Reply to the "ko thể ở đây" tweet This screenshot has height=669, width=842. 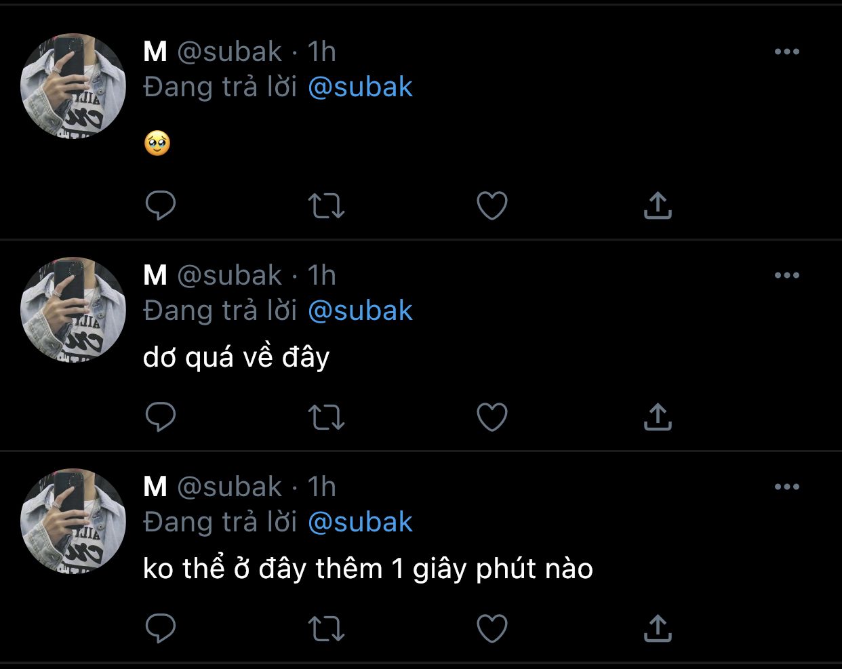tap(161, 628)
